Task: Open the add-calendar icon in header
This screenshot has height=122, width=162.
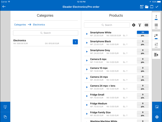Action: pyautogui.click(x=142, y=7)
